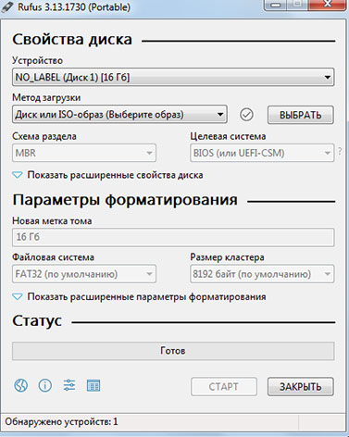
Task: Minimize the Rufus window
Action: coord(276,5)
